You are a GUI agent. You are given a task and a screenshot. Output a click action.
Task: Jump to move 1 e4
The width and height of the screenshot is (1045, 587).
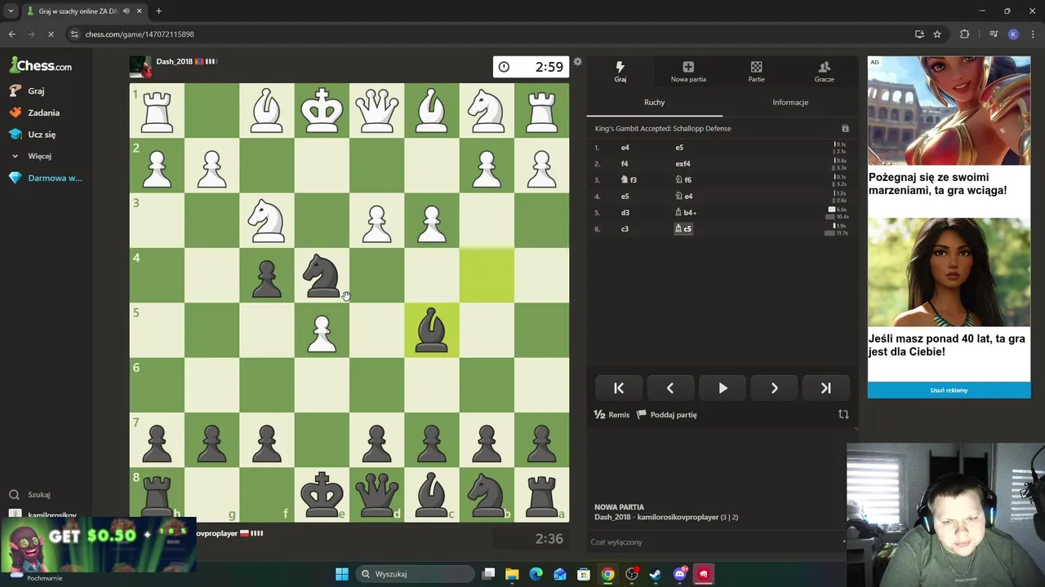(625, 148)
